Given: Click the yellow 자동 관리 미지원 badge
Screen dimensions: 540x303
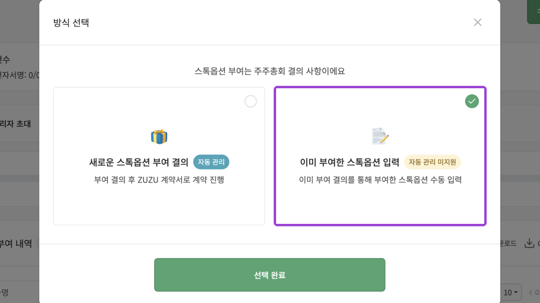Looking at the screenshot, I should click(x=433, y=162).
